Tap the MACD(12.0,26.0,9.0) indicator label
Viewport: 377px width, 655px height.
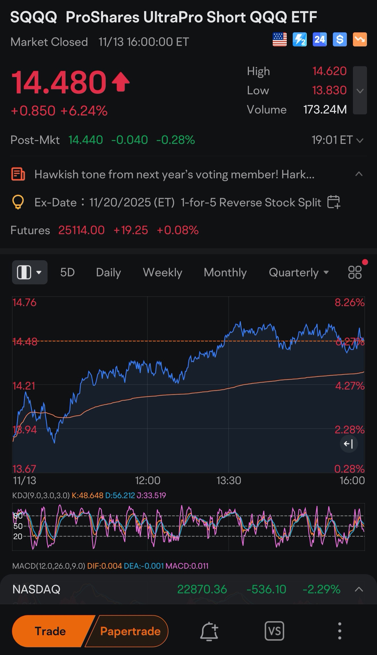coord(49,566)
